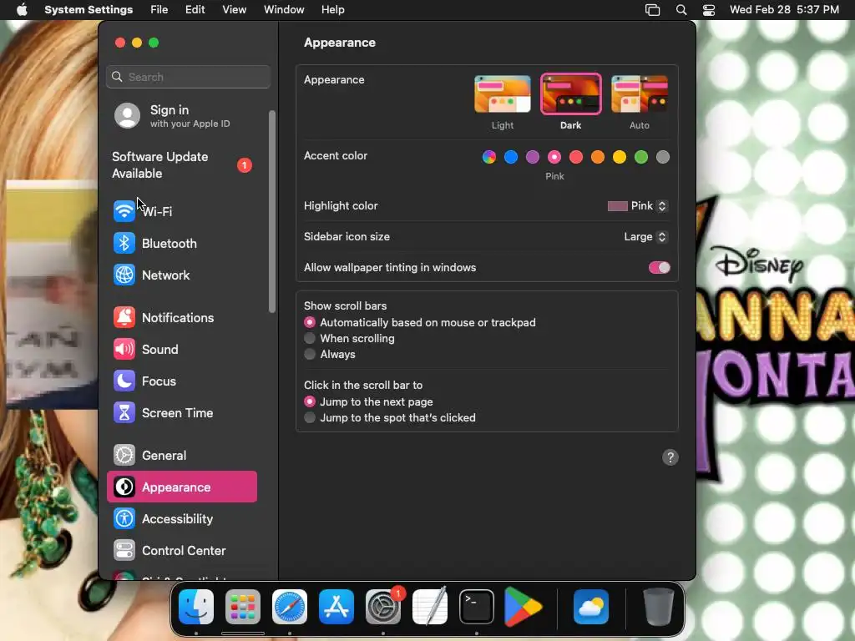855x641 pixels.
Task: Toggle Allow wallpaper tinting in windows
Action: coord(659,268)
